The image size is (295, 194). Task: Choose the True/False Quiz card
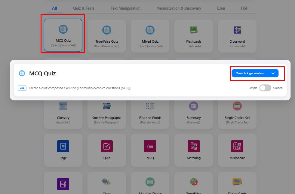click(106, 36)
